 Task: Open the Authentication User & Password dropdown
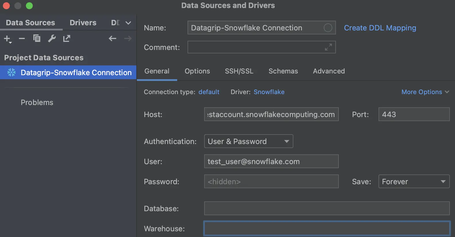[248, 141]
